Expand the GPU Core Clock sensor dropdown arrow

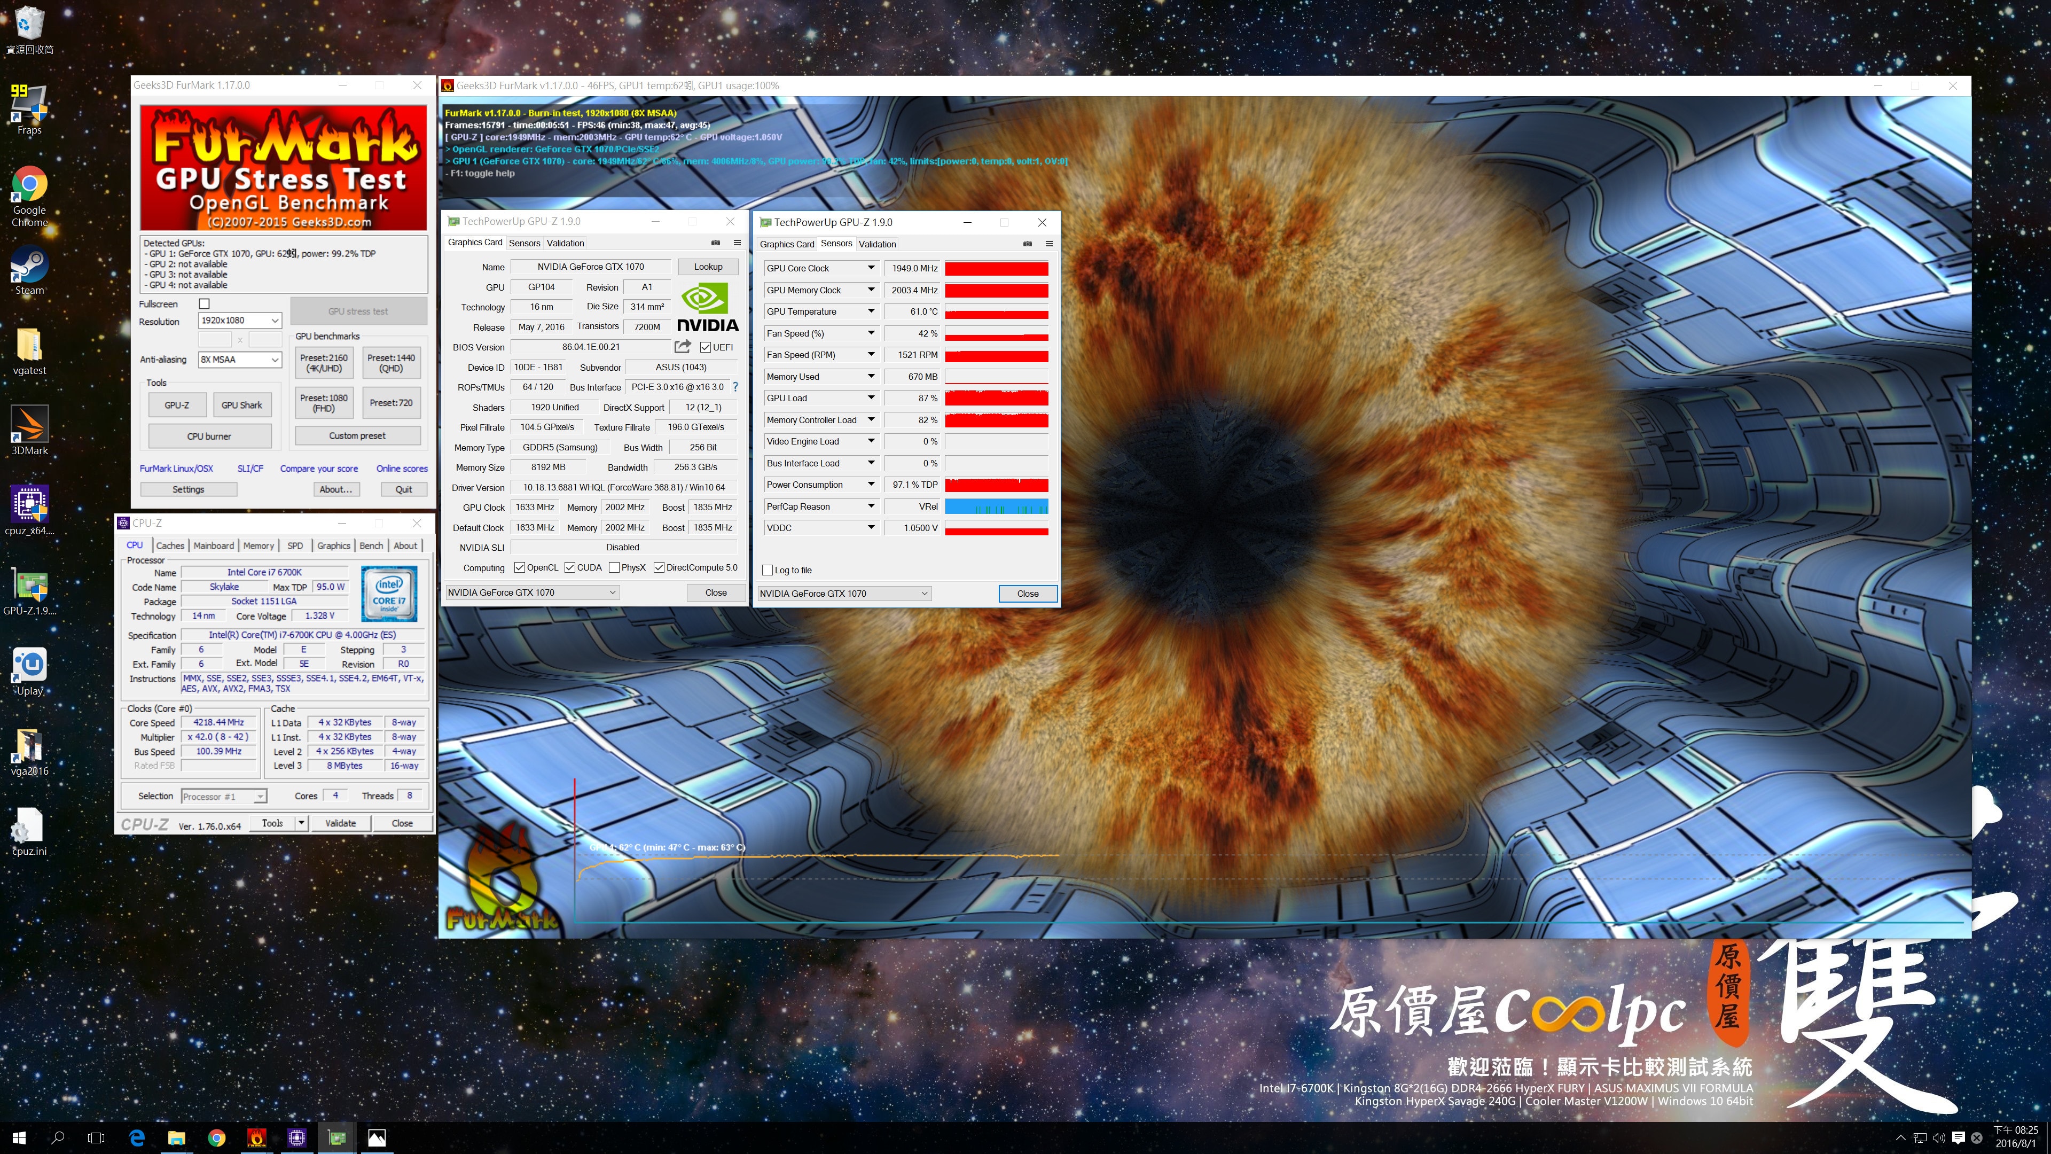coord(870,268)
